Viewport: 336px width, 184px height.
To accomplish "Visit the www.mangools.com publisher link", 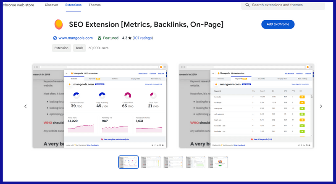I will point(75,38).
